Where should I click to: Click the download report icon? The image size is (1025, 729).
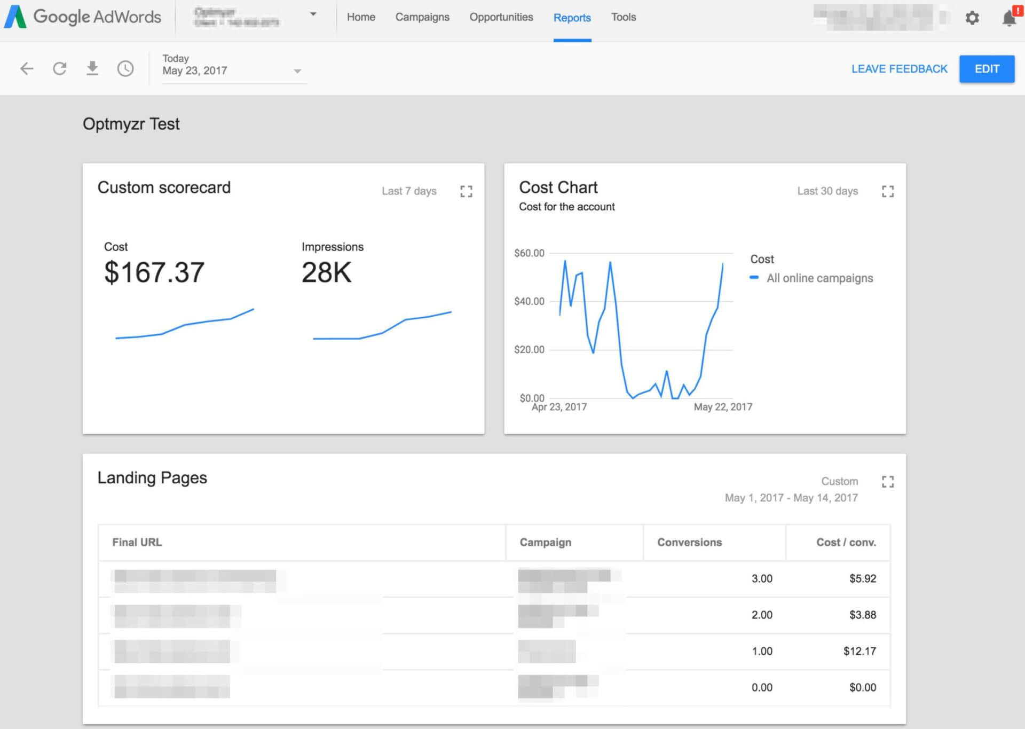point(92,68)
